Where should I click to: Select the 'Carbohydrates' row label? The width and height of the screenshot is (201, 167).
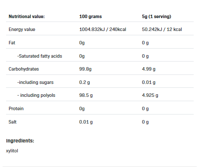(x=24, y=69)
